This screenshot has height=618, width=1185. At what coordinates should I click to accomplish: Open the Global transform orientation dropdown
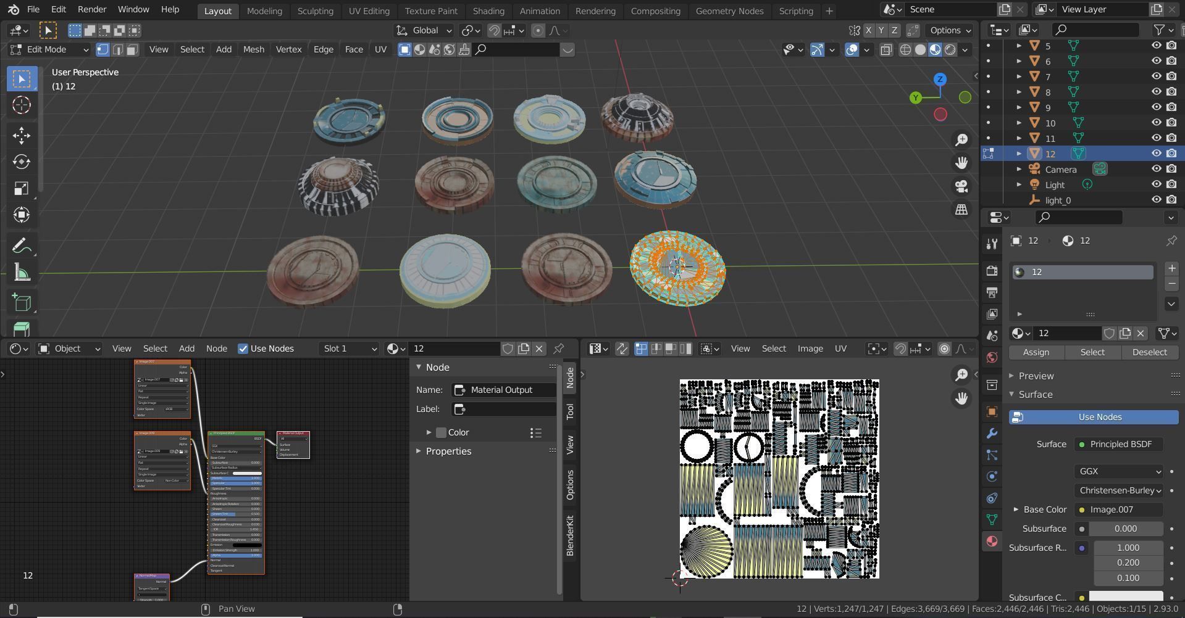[424, 30]
